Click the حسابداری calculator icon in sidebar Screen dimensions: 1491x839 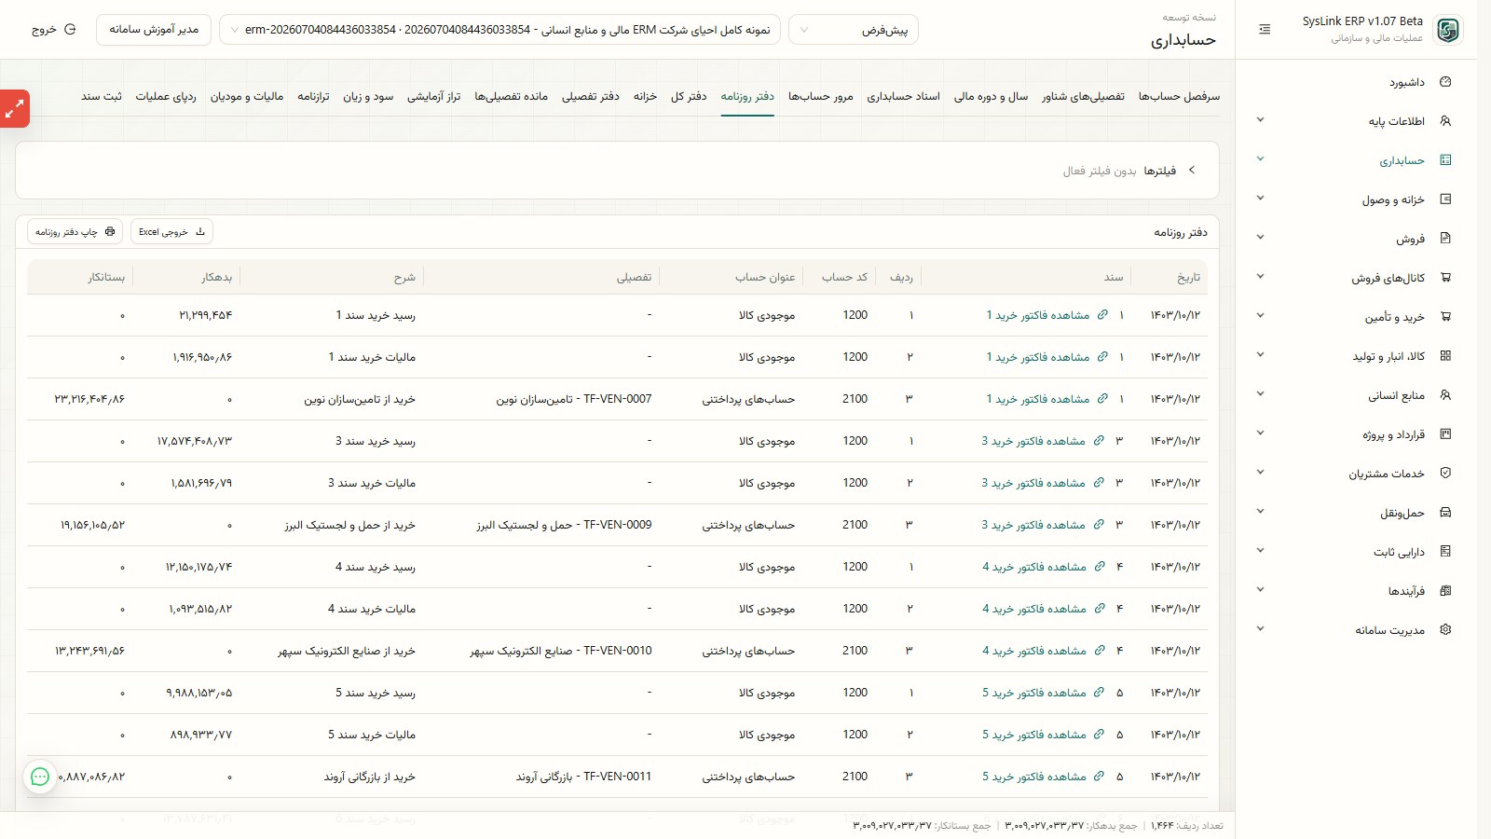(x=1445, y=160)
